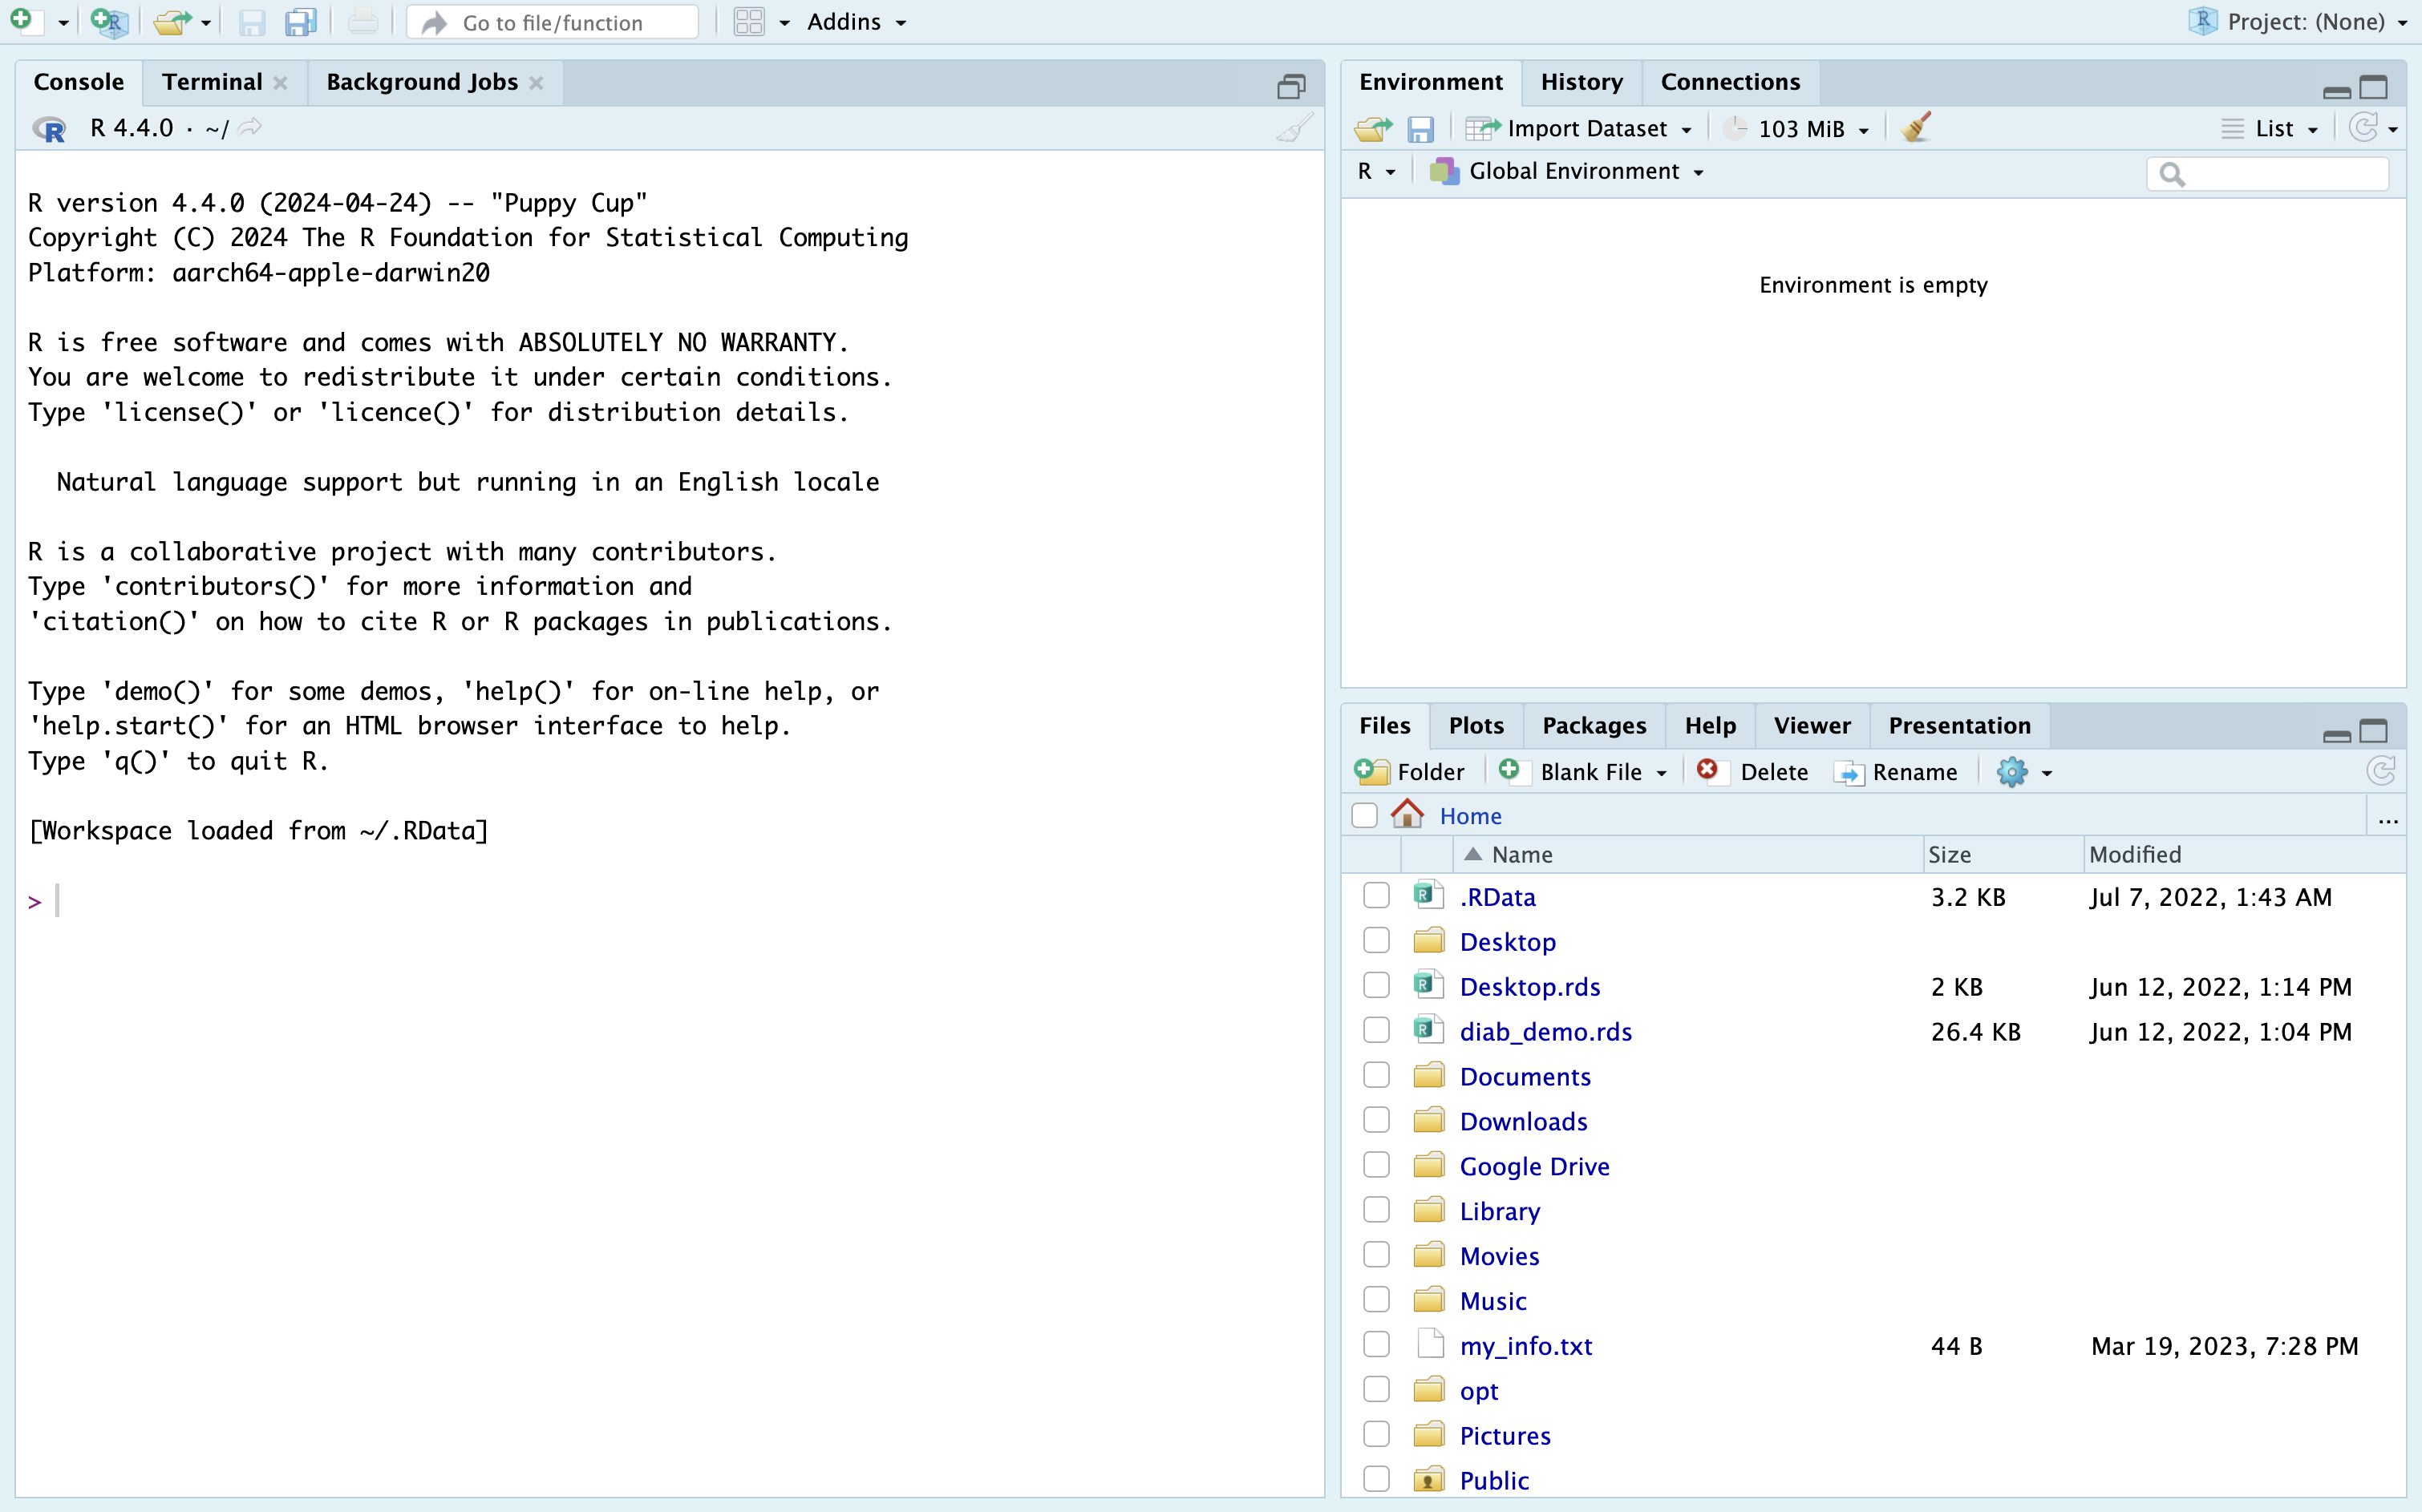Open the Global Environment dropdown
Viewport: 2422px width, 1512px height.
pyautogui.click(x=1566, y=172)
